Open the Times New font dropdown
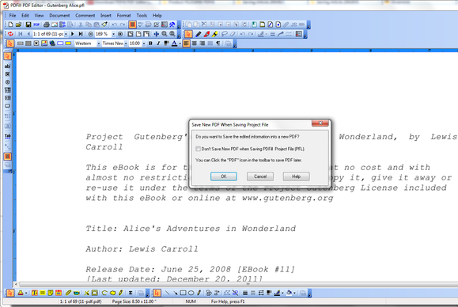Viewport: 458px width, 307px height. pyautogui.click(x=126, y=44)
